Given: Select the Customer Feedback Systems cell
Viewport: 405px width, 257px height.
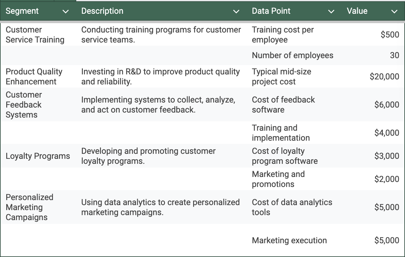Looking at the screenshot, I should click(x=24, y=105).
